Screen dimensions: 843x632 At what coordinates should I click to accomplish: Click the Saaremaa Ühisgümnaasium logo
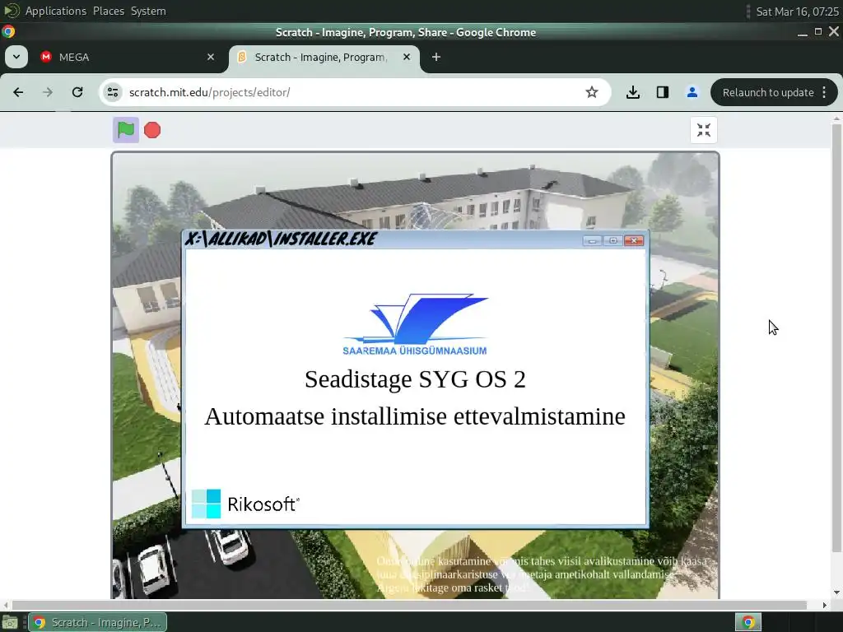point(415,324)
